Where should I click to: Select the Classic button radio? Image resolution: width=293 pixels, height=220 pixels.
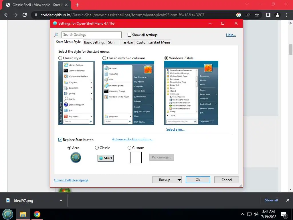[97, 148]
